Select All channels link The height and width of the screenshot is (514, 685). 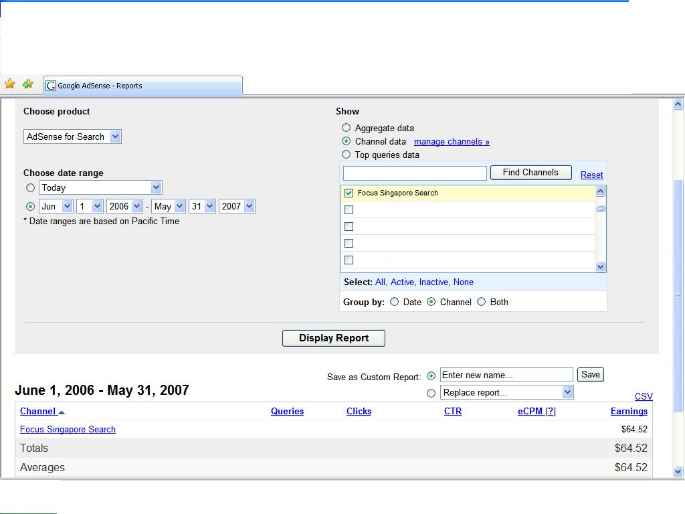point(381,282)
